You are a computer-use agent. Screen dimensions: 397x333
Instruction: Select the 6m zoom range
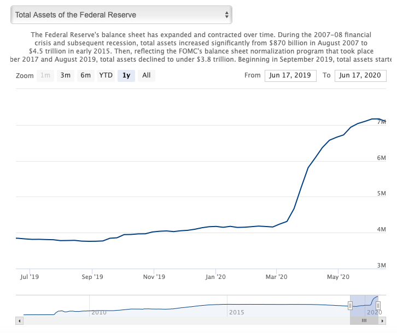(85, 75)
